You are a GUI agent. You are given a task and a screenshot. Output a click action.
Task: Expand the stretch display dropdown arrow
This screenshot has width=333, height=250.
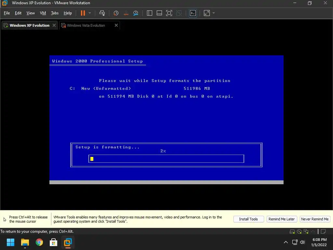point(214,13)
